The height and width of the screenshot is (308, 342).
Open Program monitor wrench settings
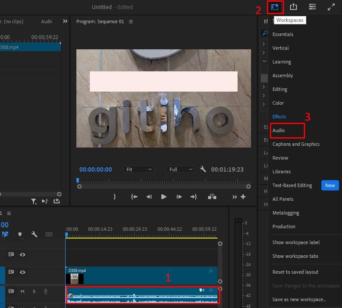click(x=203, y=169)
